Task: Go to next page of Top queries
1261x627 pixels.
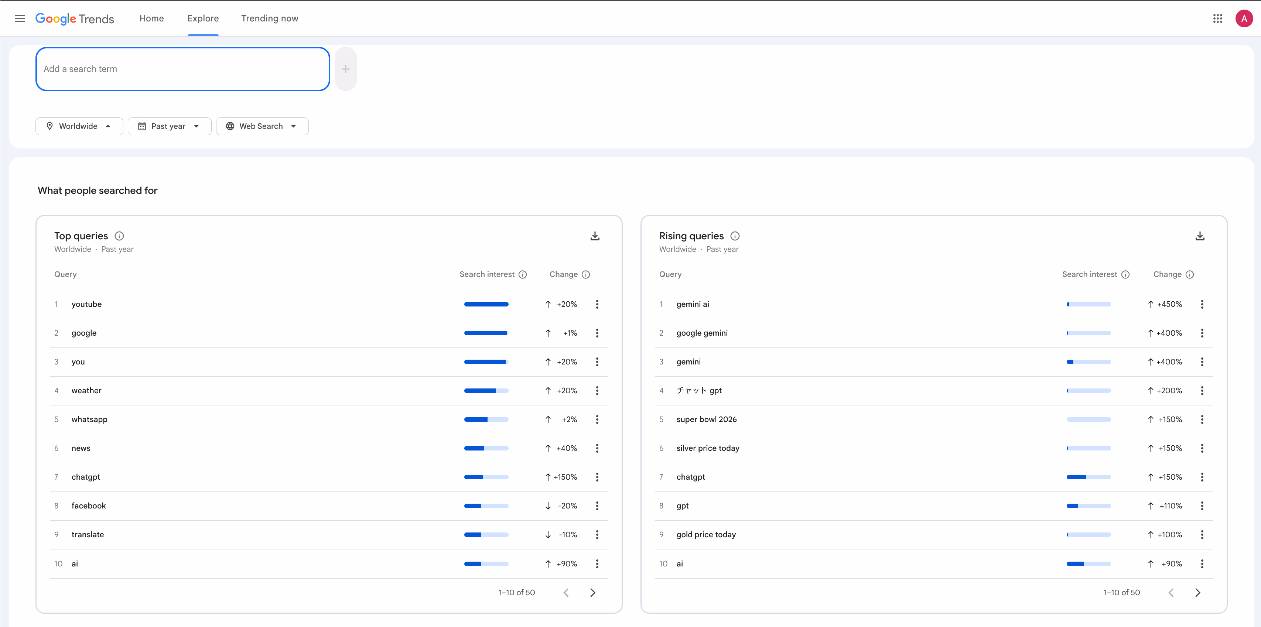Action: tap(592, 592)
